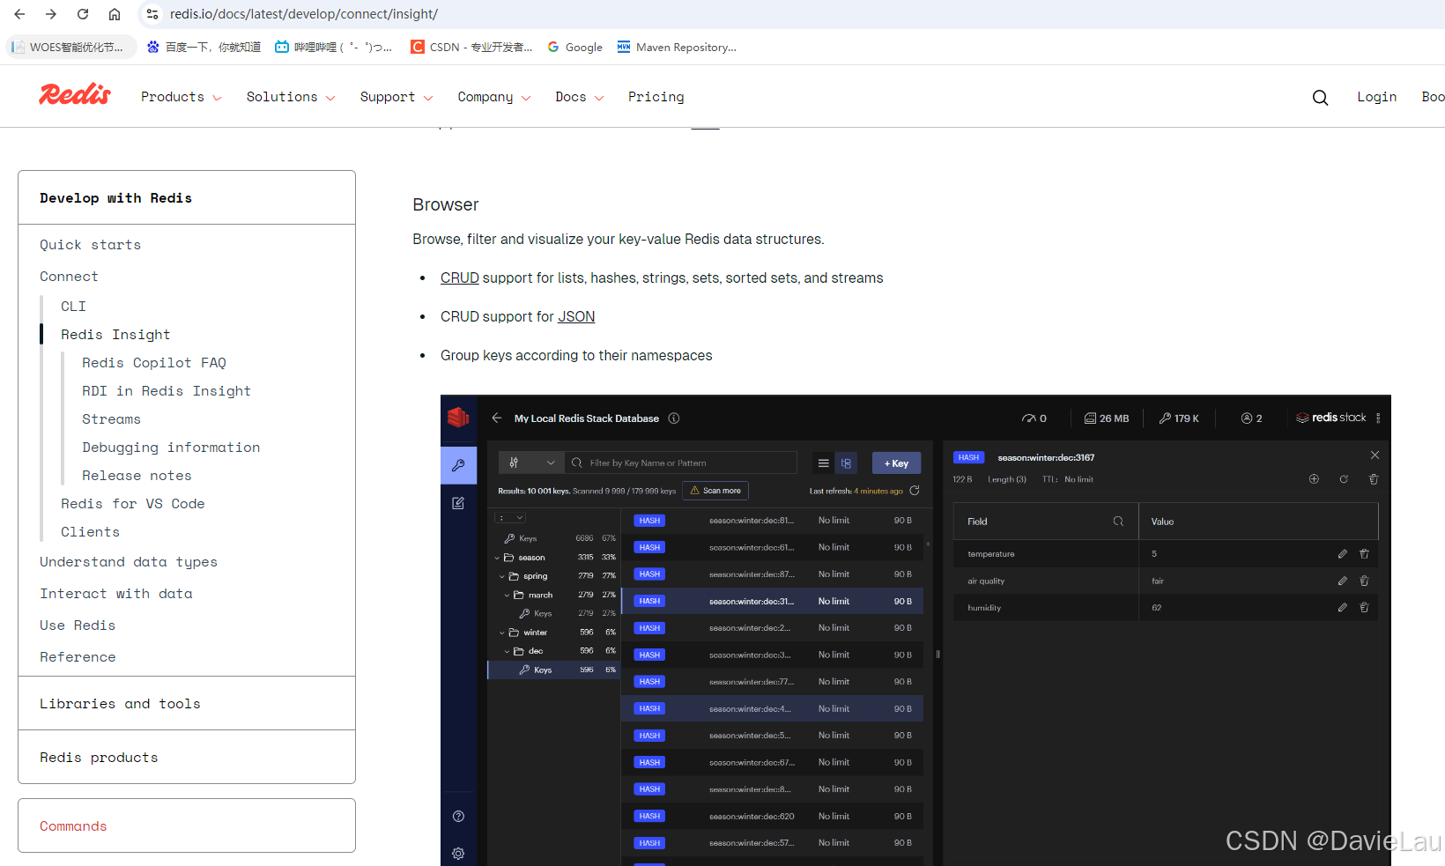Open the browser home page icon
1445x866 pixels.
[115, 14]
